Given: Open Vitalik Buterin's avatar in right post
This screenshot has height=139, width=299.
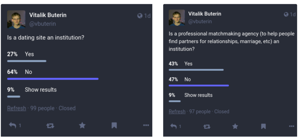Looking at the screenshot, I should pos(177,18).
